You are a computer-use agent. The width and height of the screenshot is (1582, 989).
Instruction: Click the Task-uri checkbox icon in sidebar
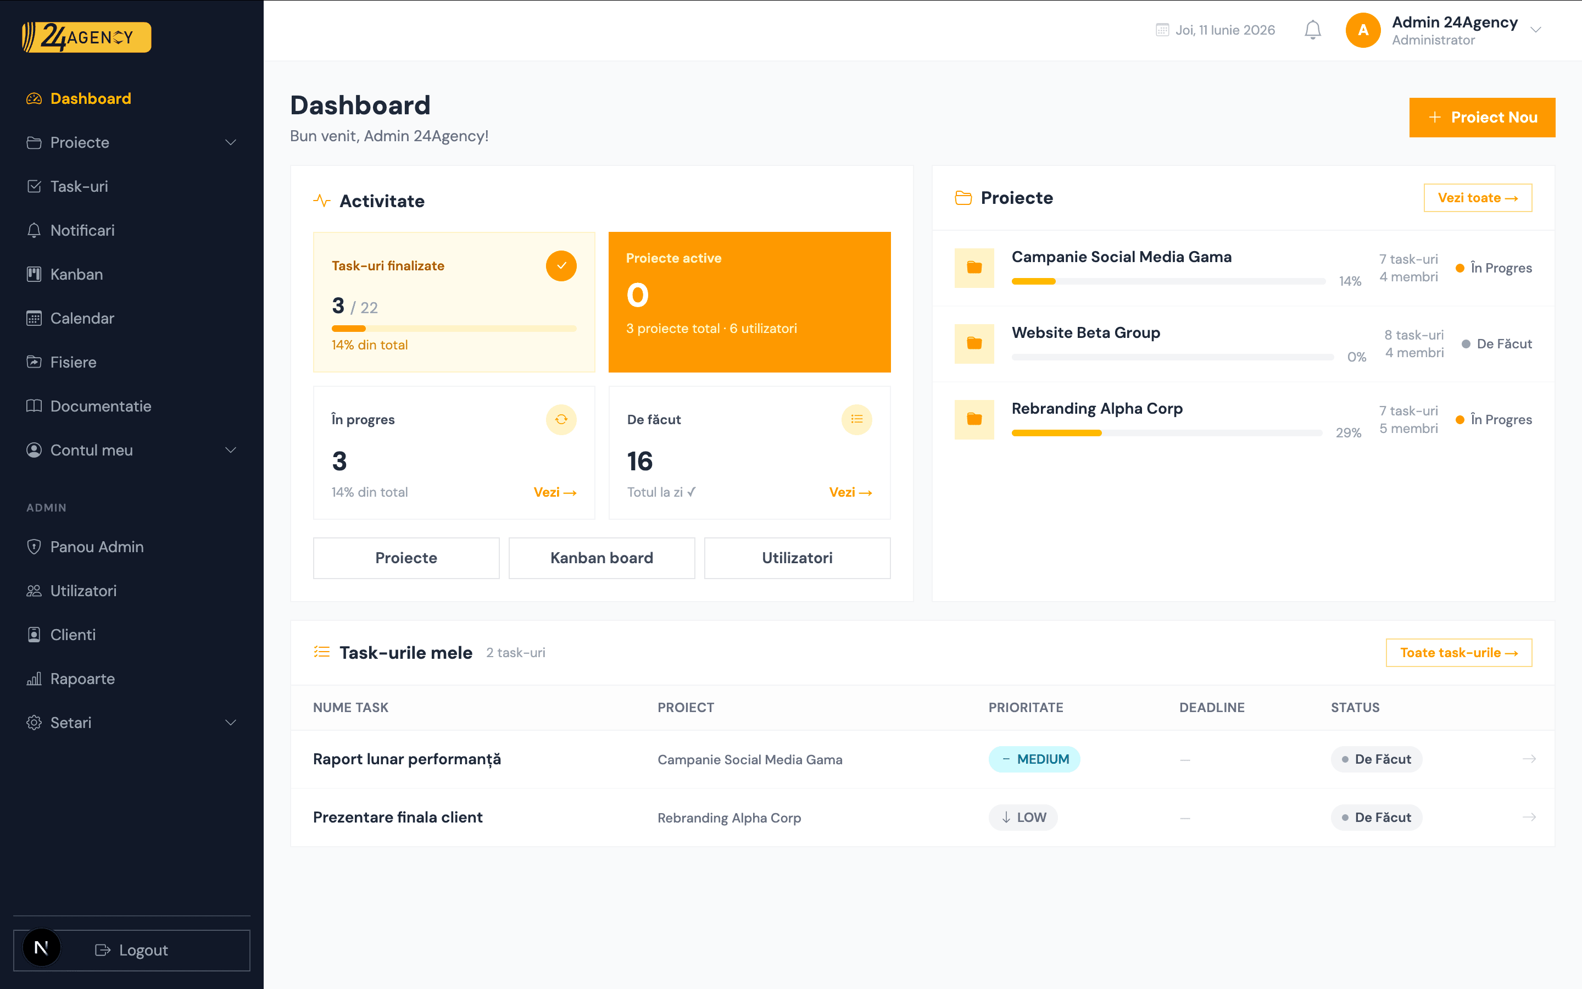pos(34,186)
